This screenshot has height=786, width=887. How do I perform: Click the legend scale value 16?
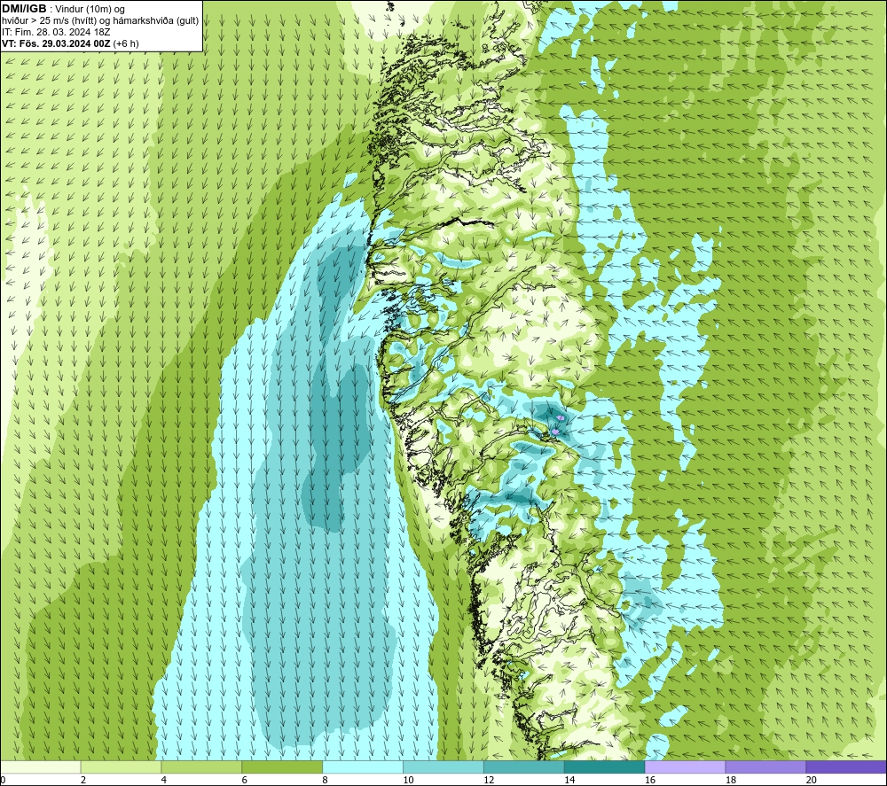(650, 780)
